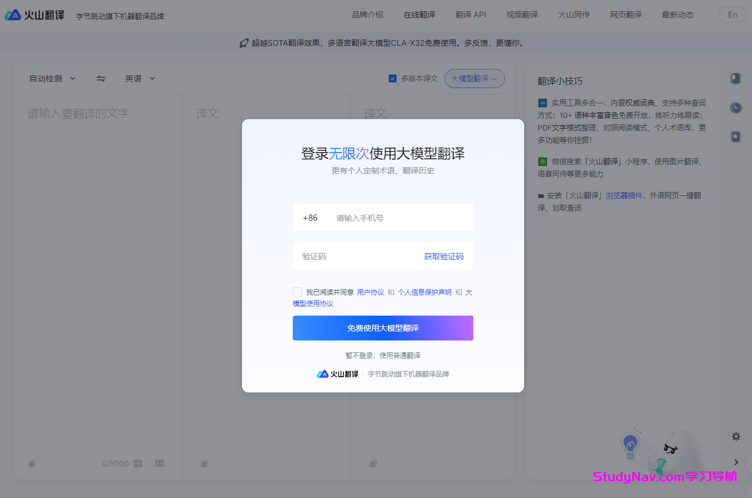Image resolution: width=752 pixels, height=498 pixels.
Task: Uncheck the 多版本译文 checkbox
Action: pyautogui.click(x=393, y=78)
